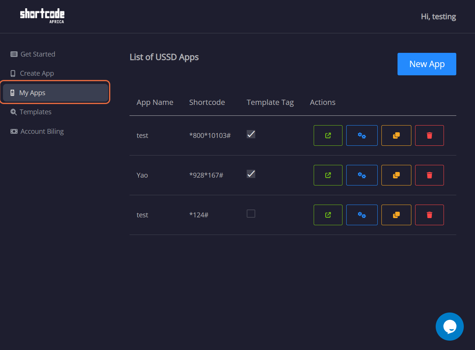Select the shortcode text *124#
Image resolution: width=475 pixels, height=350 pixels.
pos(199,215)
